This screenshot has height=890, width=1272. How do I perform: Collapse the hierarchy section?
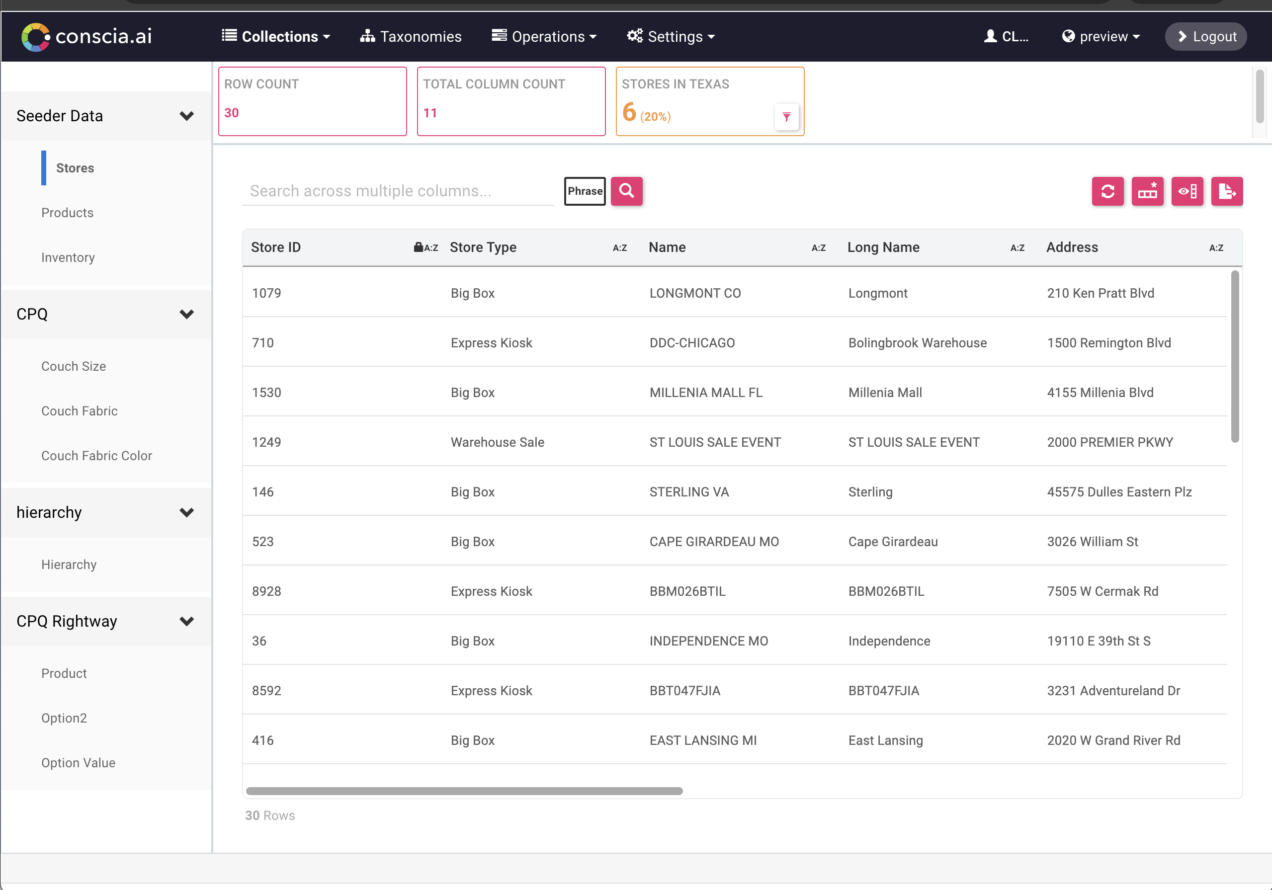(x=106, y=512)
